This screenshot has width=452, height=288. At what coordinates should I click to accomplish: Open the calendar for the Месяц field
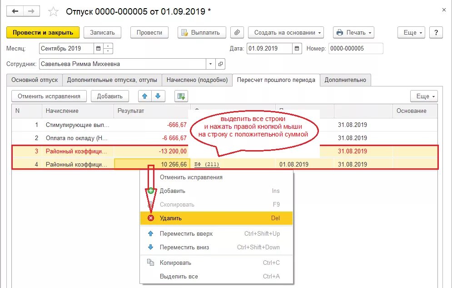click(98, 49)
